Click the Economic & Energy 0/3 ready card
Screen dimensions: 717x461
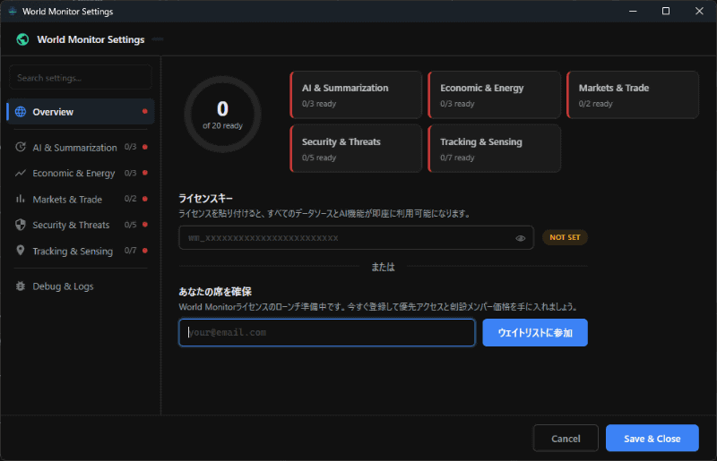click(x=495, y=95)
